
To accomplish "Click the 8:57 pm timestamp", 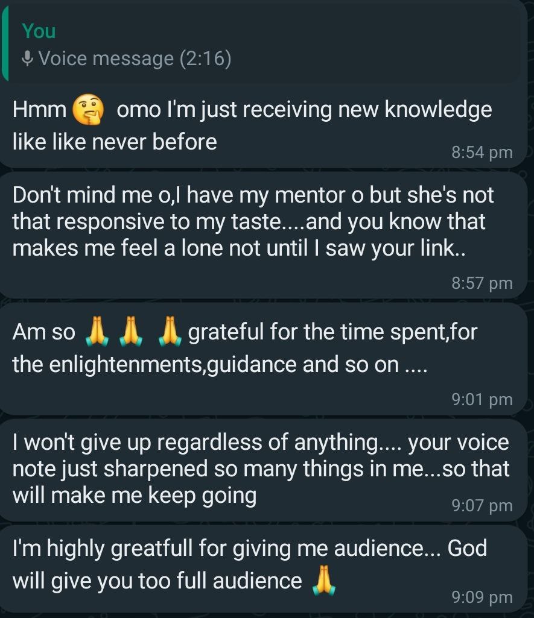I will pos(482,282).
